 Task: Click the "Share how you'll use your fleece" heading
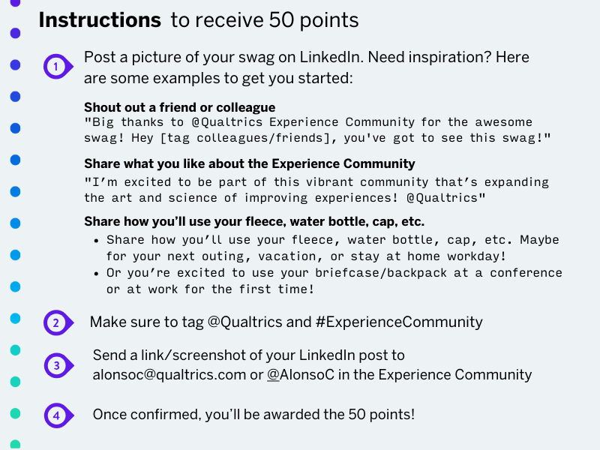click(254, 221)
